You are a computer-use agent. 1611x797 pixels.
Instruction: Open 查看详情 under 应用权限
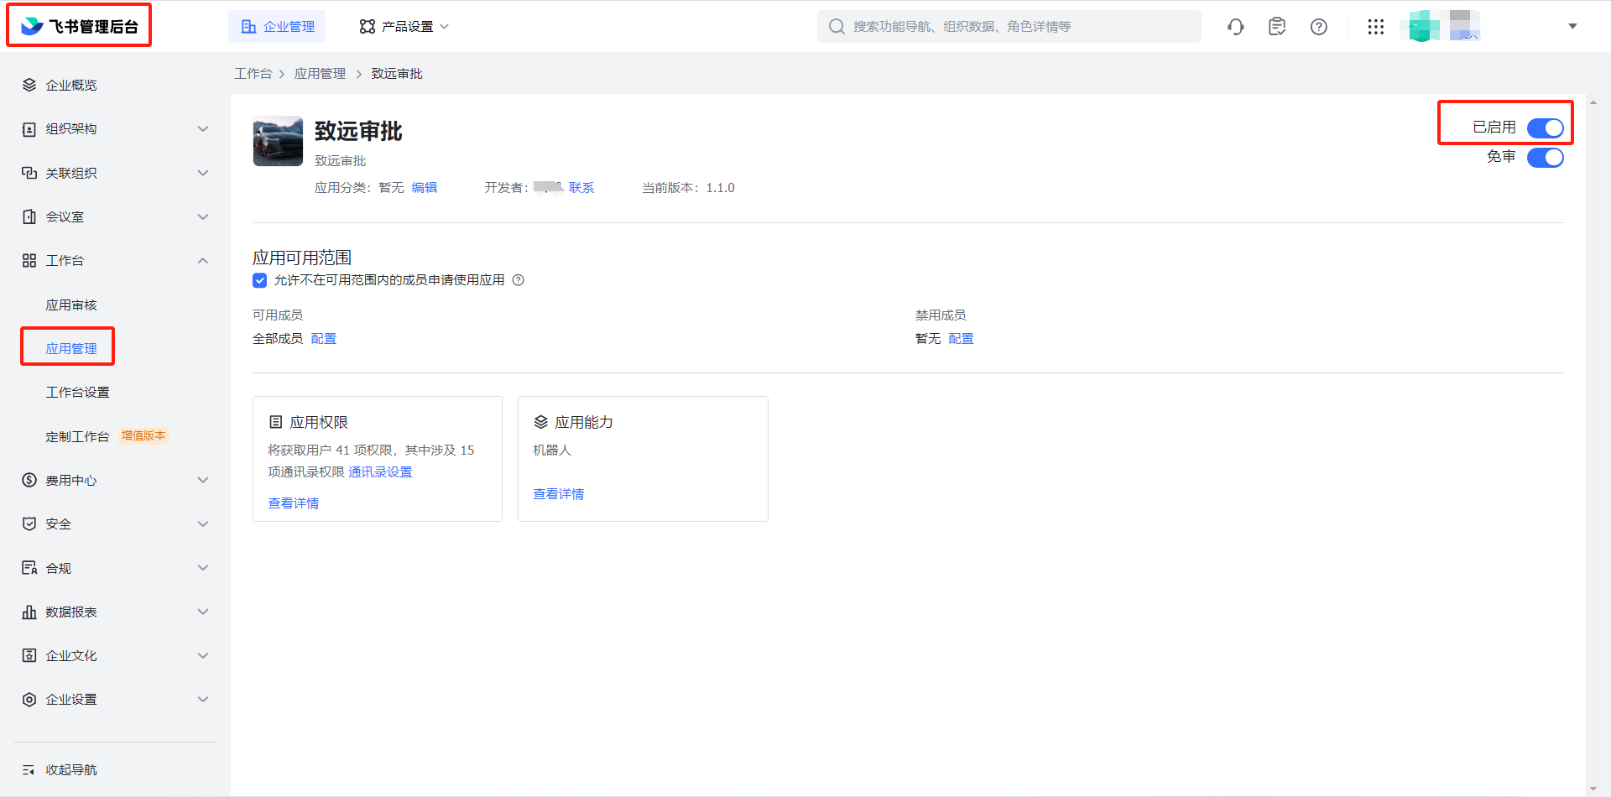coord(293,503)
